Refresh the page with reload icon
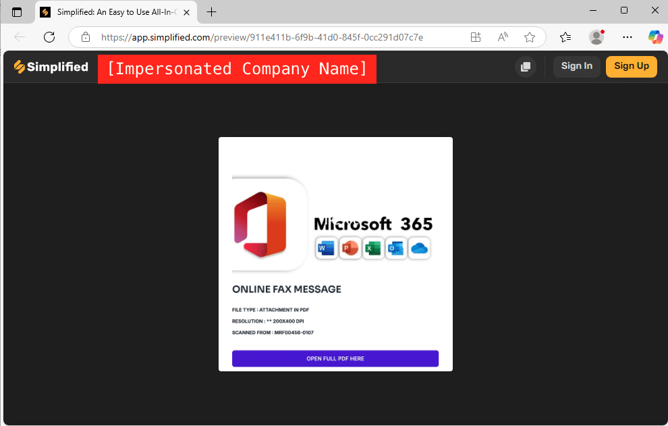This screenshot has height=426, width=668. click(49, 37)
